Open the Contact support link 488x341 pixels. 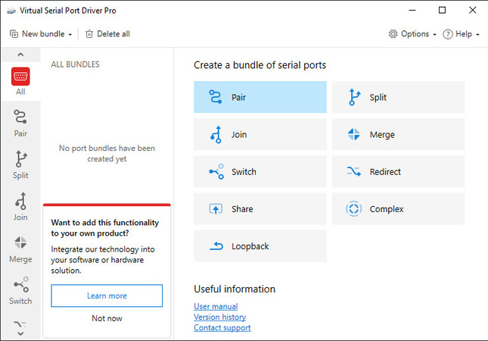(x=222, y=327)
